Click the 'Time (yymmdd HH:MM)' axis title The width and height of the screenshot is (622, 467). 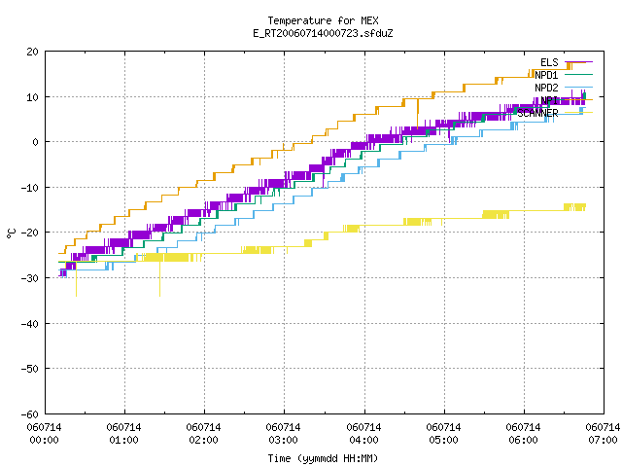pyautogui.click(x=323, y=458)
